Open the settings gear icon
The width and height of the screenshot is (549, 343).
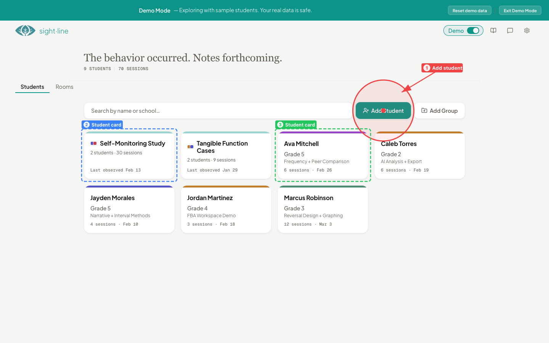tap(527, 30)
